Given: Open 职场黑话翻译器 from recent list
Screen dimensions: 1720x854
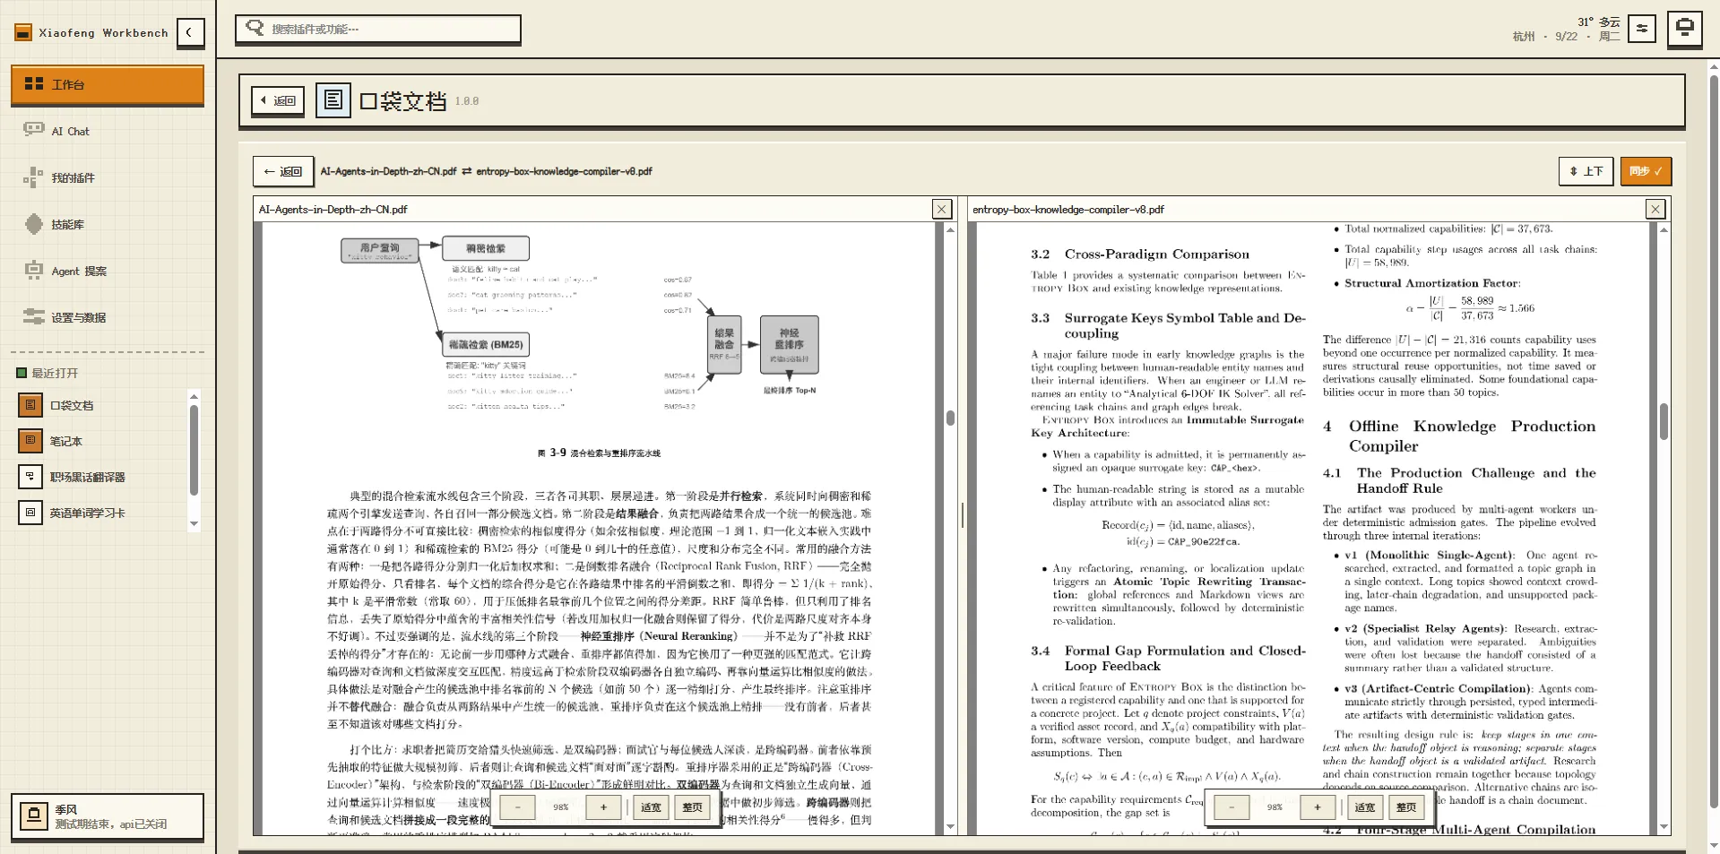Looking at the screenshot, I should click(101, 477).
